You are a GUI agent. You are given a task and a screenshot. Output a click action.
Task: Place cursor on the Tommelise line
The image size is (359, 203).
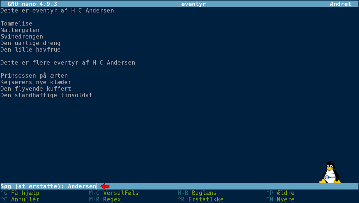click(17, 23)
